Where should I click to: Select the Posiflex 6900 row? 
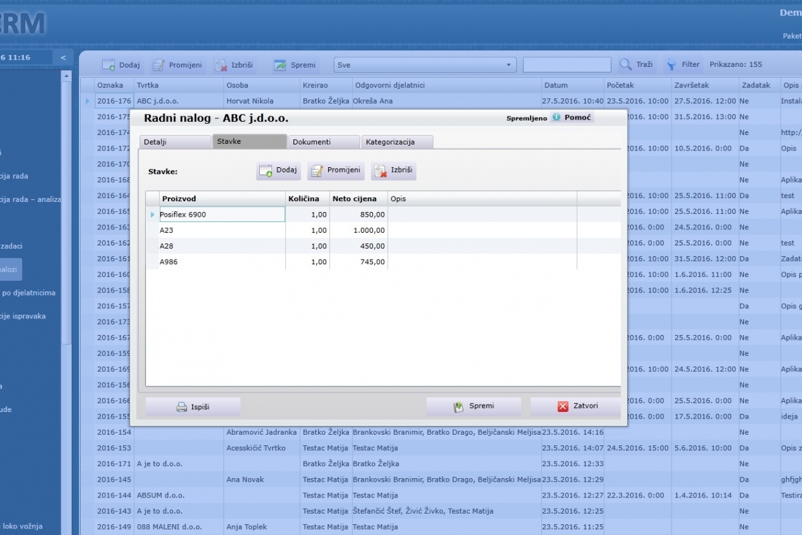click(x=383, y=215)
